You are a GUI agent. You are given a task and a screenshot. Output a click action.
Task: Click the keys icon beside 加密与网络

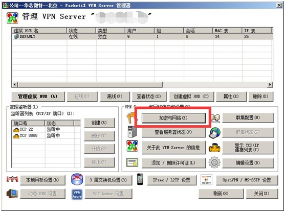[131, 118]
